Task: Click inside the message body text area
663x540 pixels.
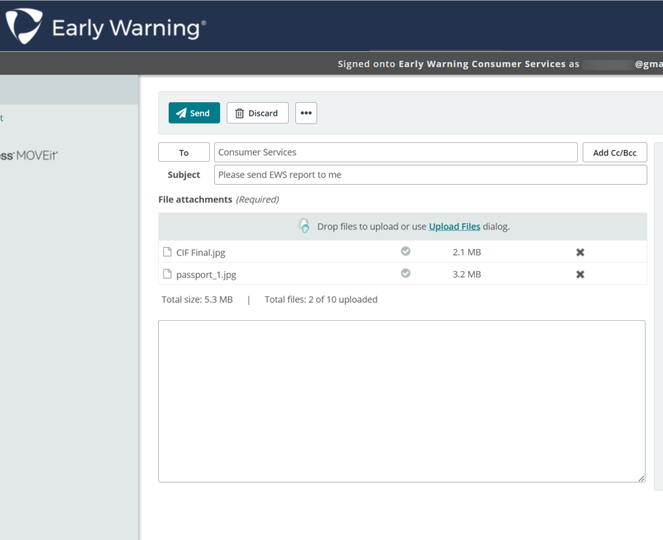Action: click(401, 401)
